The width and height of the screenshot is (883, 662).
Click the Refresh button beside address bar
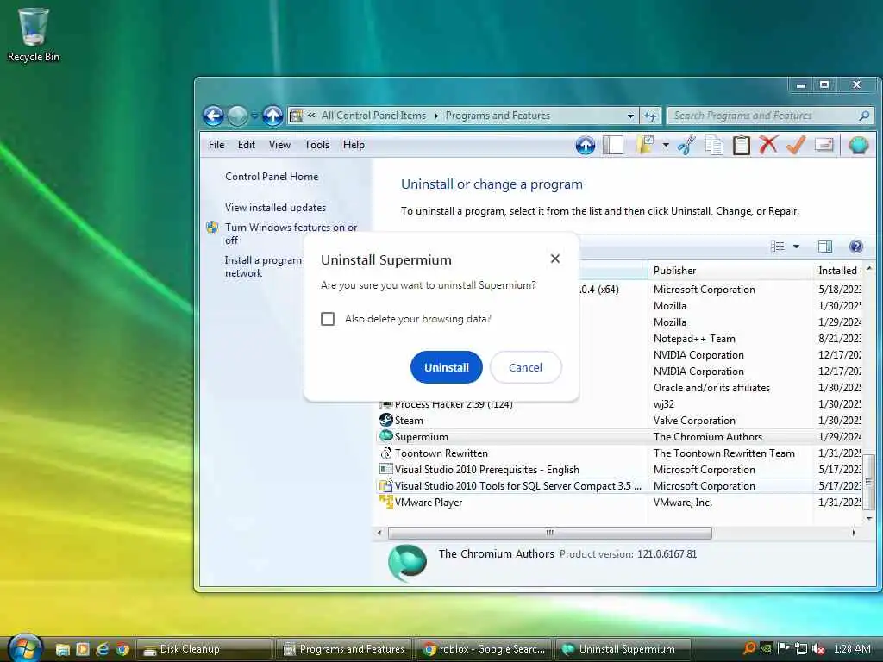[x=650, y=116]
